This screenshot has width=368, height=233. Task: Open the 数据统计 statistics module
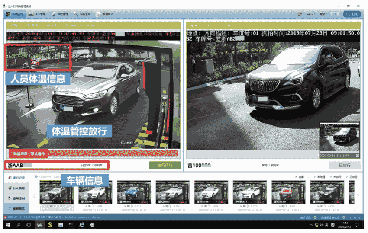105,14
